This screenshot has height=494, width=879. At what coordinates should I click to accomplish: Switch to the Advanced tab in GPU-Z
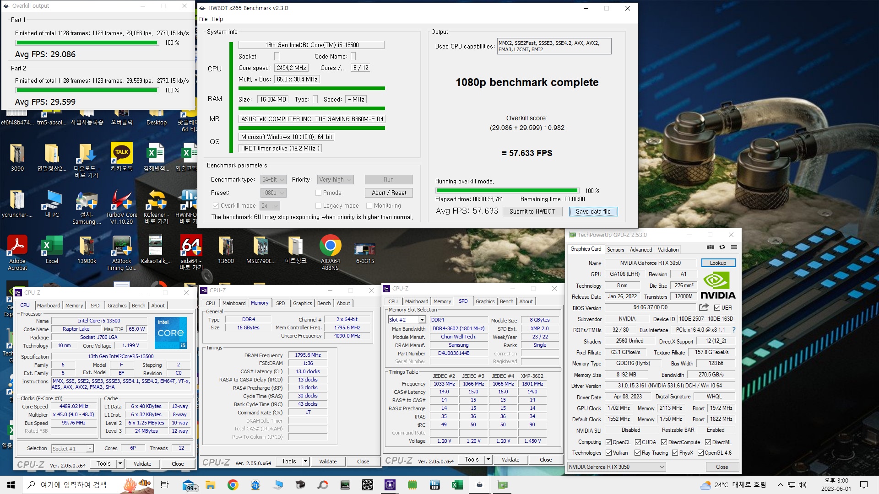point(640,250)
